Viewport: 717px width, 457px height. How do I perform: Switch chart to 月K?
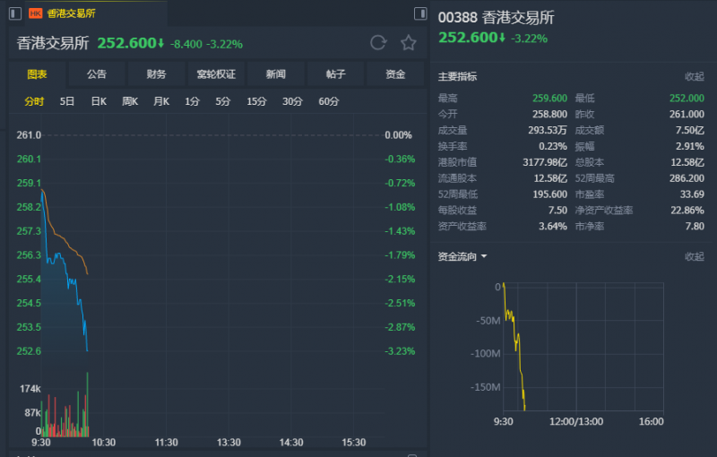point(161,101)
